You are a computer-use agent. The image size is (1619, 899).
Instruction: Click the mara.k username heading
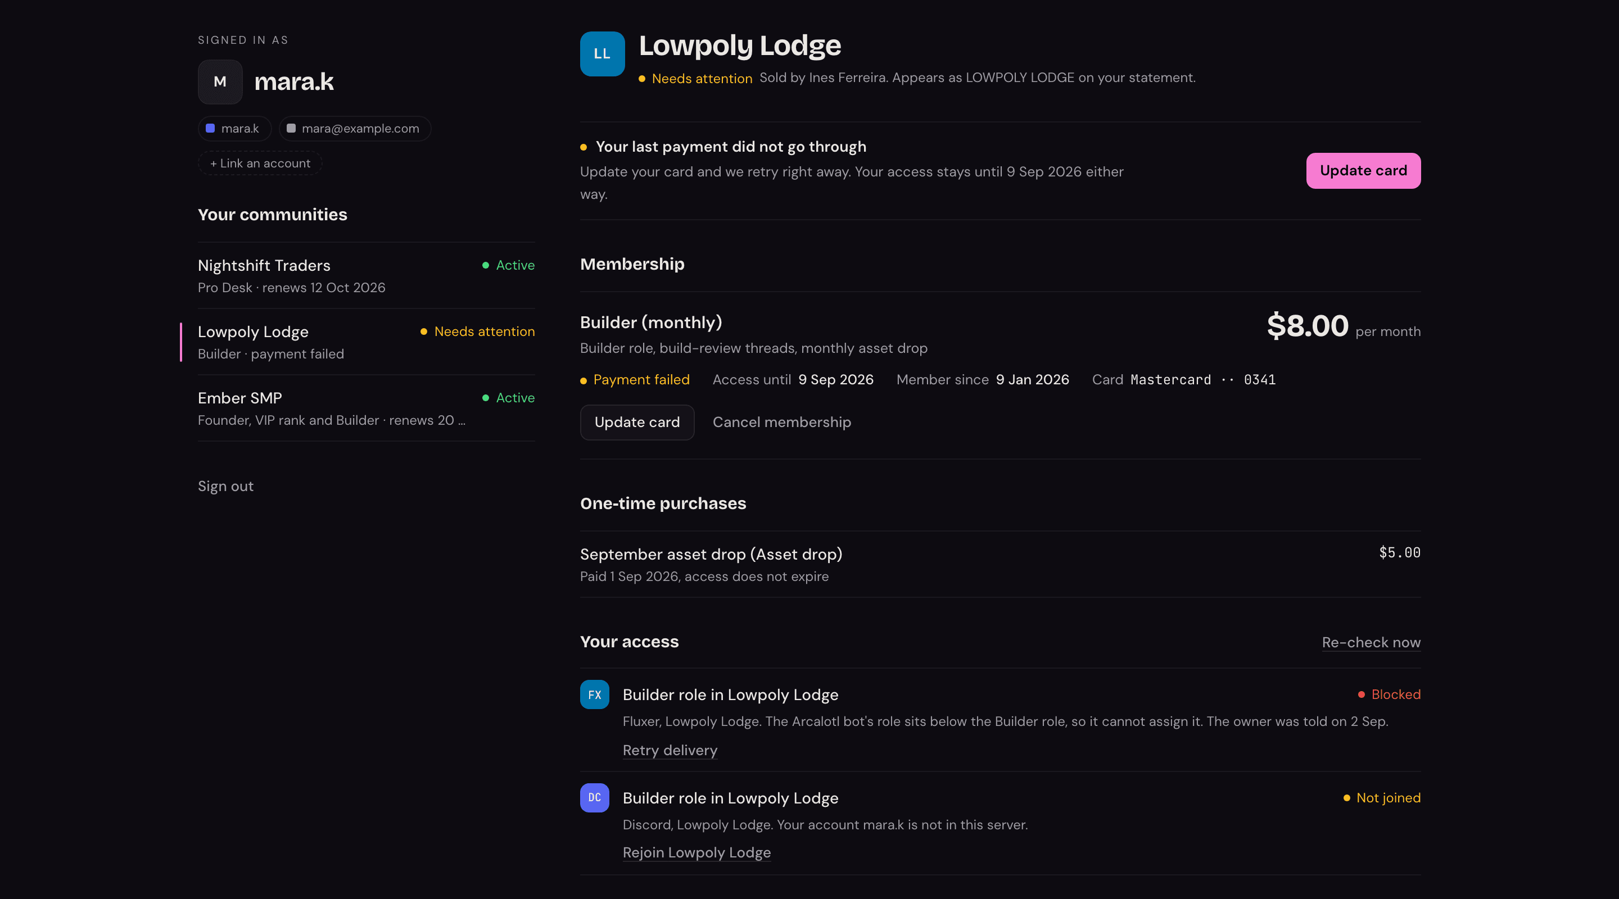click(x=294, y=81)
